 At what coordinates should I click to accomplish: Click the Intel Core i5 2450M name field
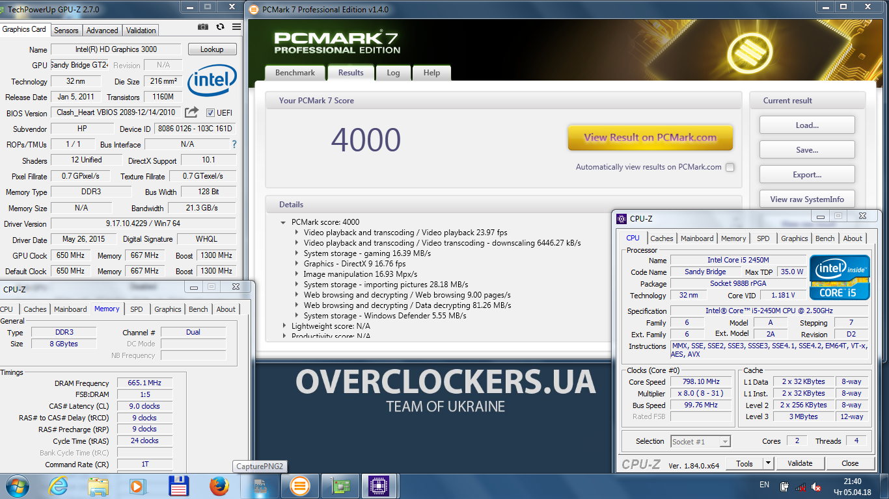click(x=738, y=260)
